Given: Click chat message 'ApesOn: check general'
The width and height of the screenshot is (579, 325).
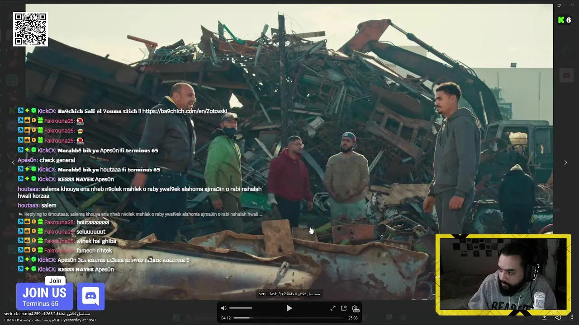Looking at the screenshot, I should (46, 160).
